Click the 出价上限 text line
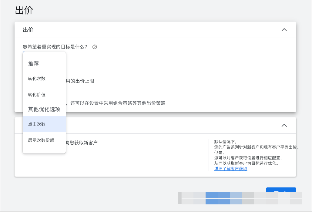This screenshot has width=312, height=212. (x=80, y=81)
